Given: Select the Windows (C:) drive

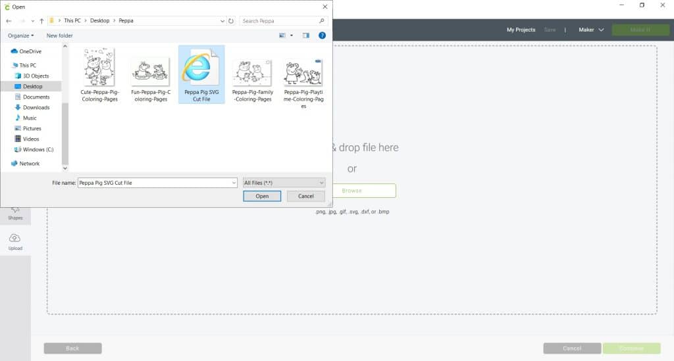Looking at the screenshot, I should coord(34,149).
